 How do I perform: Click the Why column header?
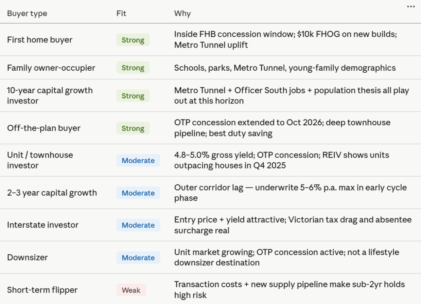(x=182, y=14)
